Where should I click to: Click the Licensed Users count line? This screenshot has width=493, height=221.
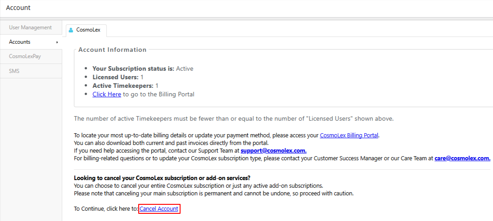coord(118,77)
